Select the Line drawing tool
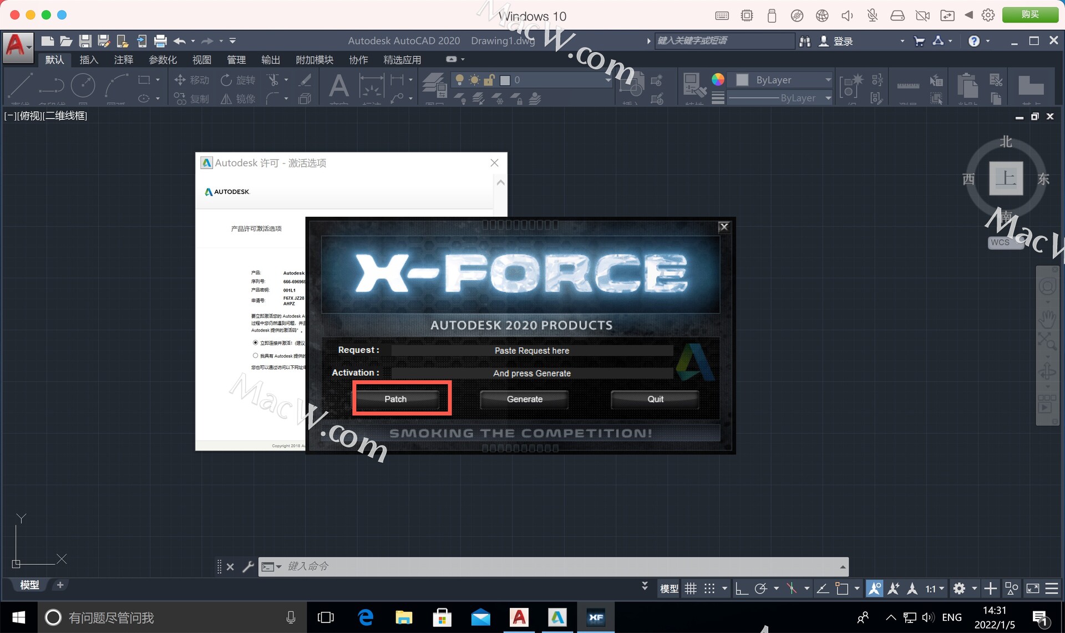1065x633 pixels. pos(21,85)
